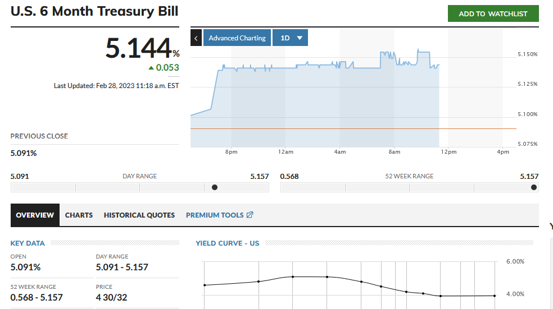The width and height of the screenshot is (553, 309).
Task: Click the Day Range slider marker
Action: (215, 187)
